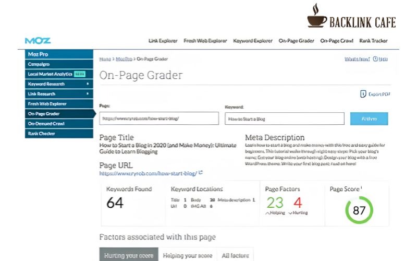This screenshot has height=261, width=417.
Task: Click the What's New link
Action: [x=357, y=59]
